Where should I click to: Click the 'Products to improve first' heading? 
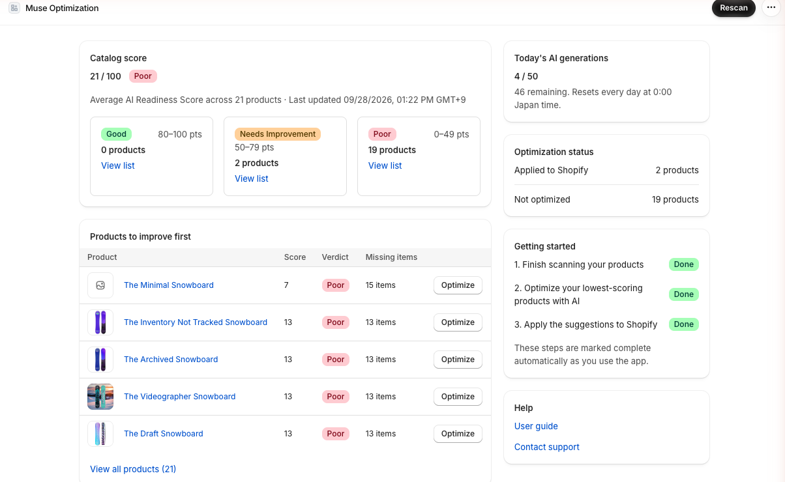pyautogui.click(x=140, y=236)
